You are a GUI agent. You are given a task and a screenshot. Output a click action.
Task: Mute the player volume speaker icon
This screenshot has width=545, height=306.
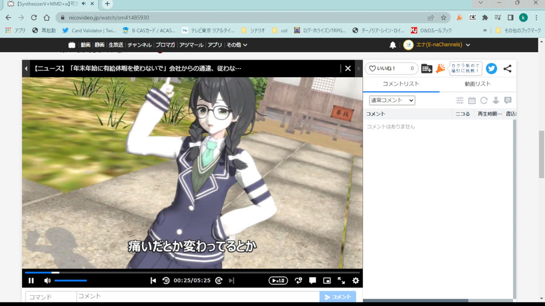click(x=47, y=280)
